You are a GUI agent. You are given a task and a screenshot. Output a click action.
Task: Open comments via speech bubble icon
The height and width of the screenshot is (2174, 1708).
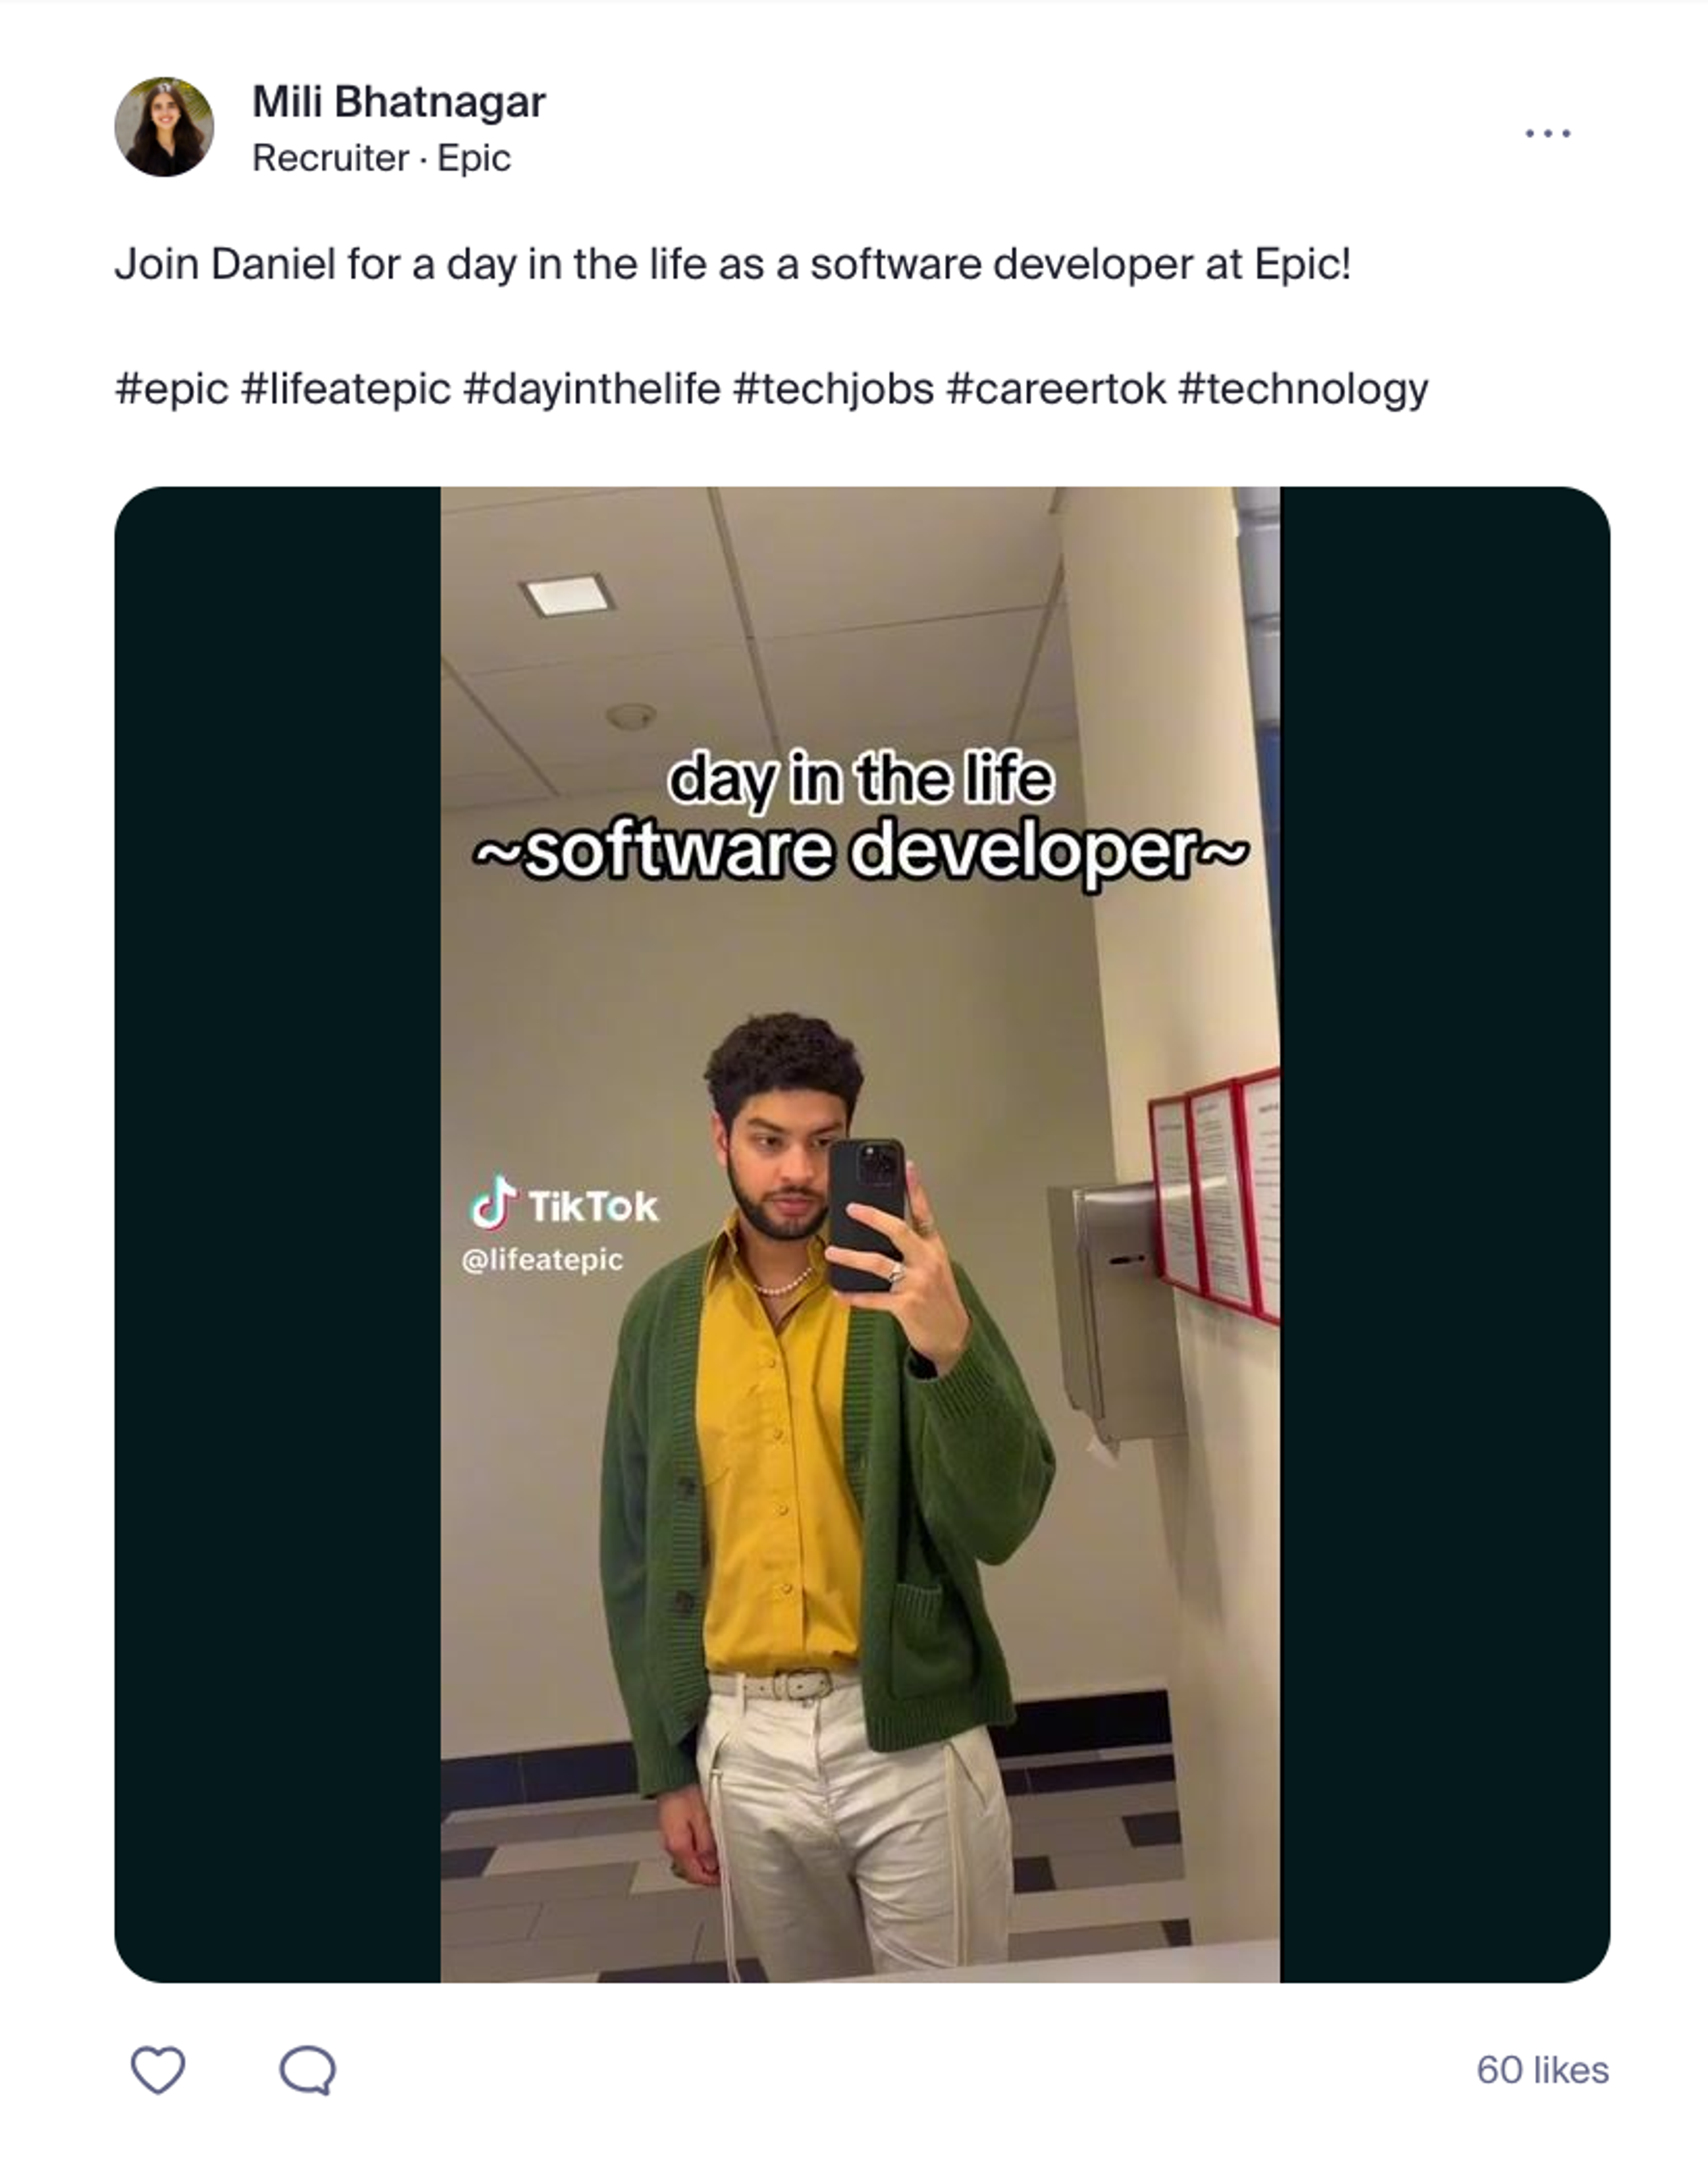pyautogui.click(x=308, y=2070)
